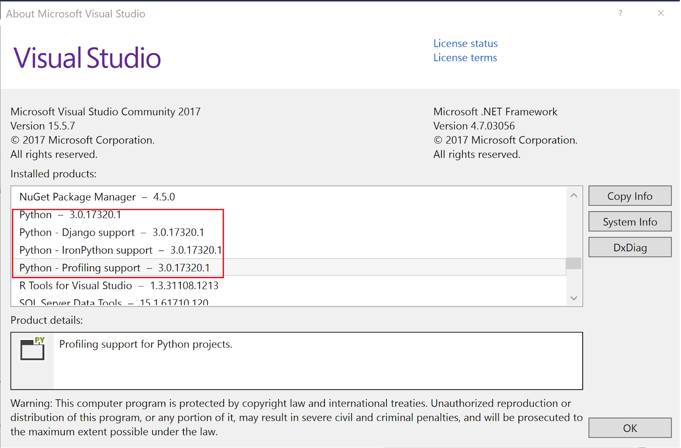The height and width of the screenshot is (448, 681).
Task: Click the installed products scrollbar thumb
Action: pyautogui.click(x=574, y=264)
